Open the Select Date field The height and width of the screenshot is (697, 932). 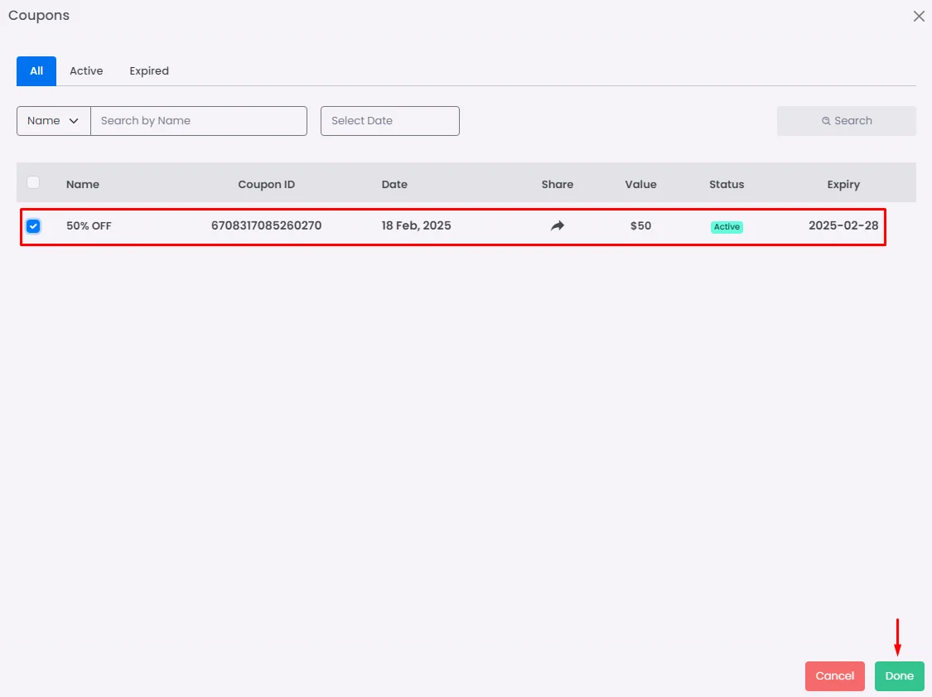(390, 121)
